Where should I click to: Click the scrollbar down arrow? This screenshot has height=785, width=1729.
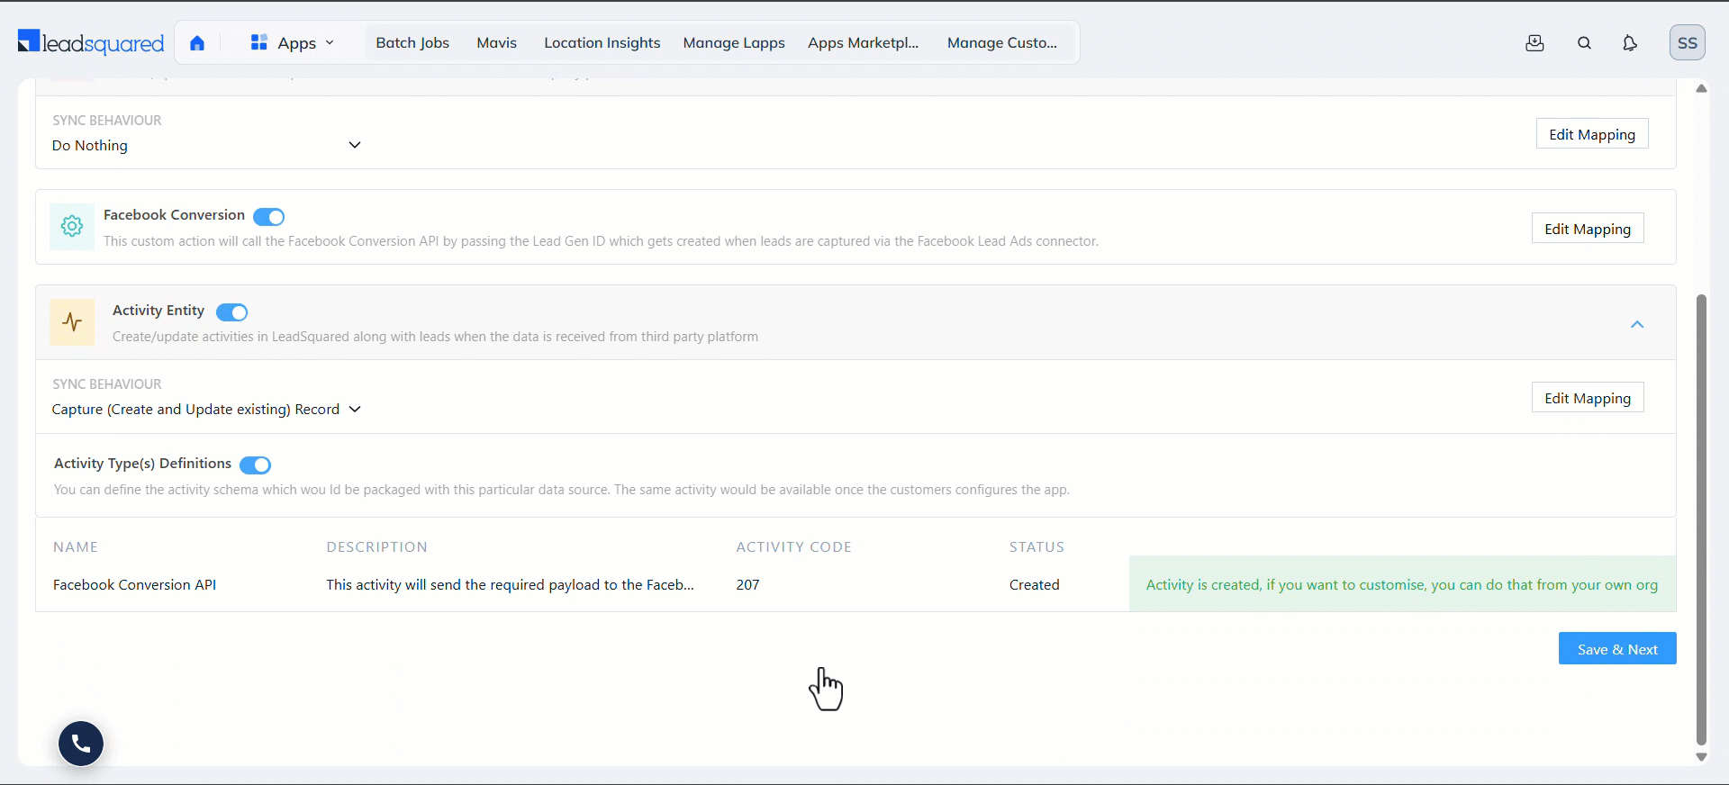click(x=1701, y=757)
